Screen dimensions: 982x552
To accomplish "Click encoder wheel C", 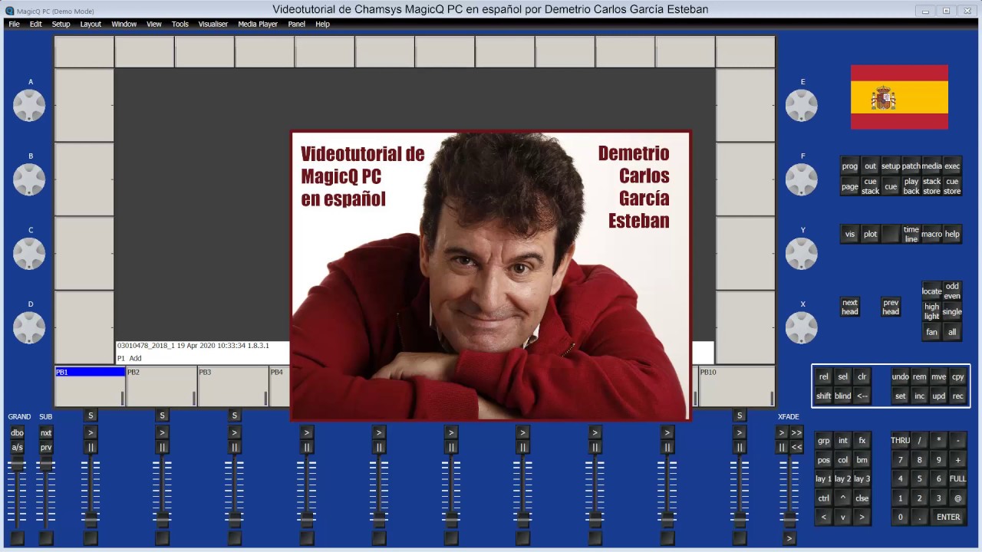I will click(x=29, y=254).
